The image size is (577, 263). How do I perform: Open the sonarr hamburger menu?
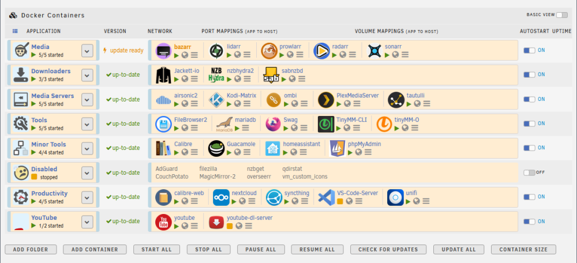pos(405,54)
